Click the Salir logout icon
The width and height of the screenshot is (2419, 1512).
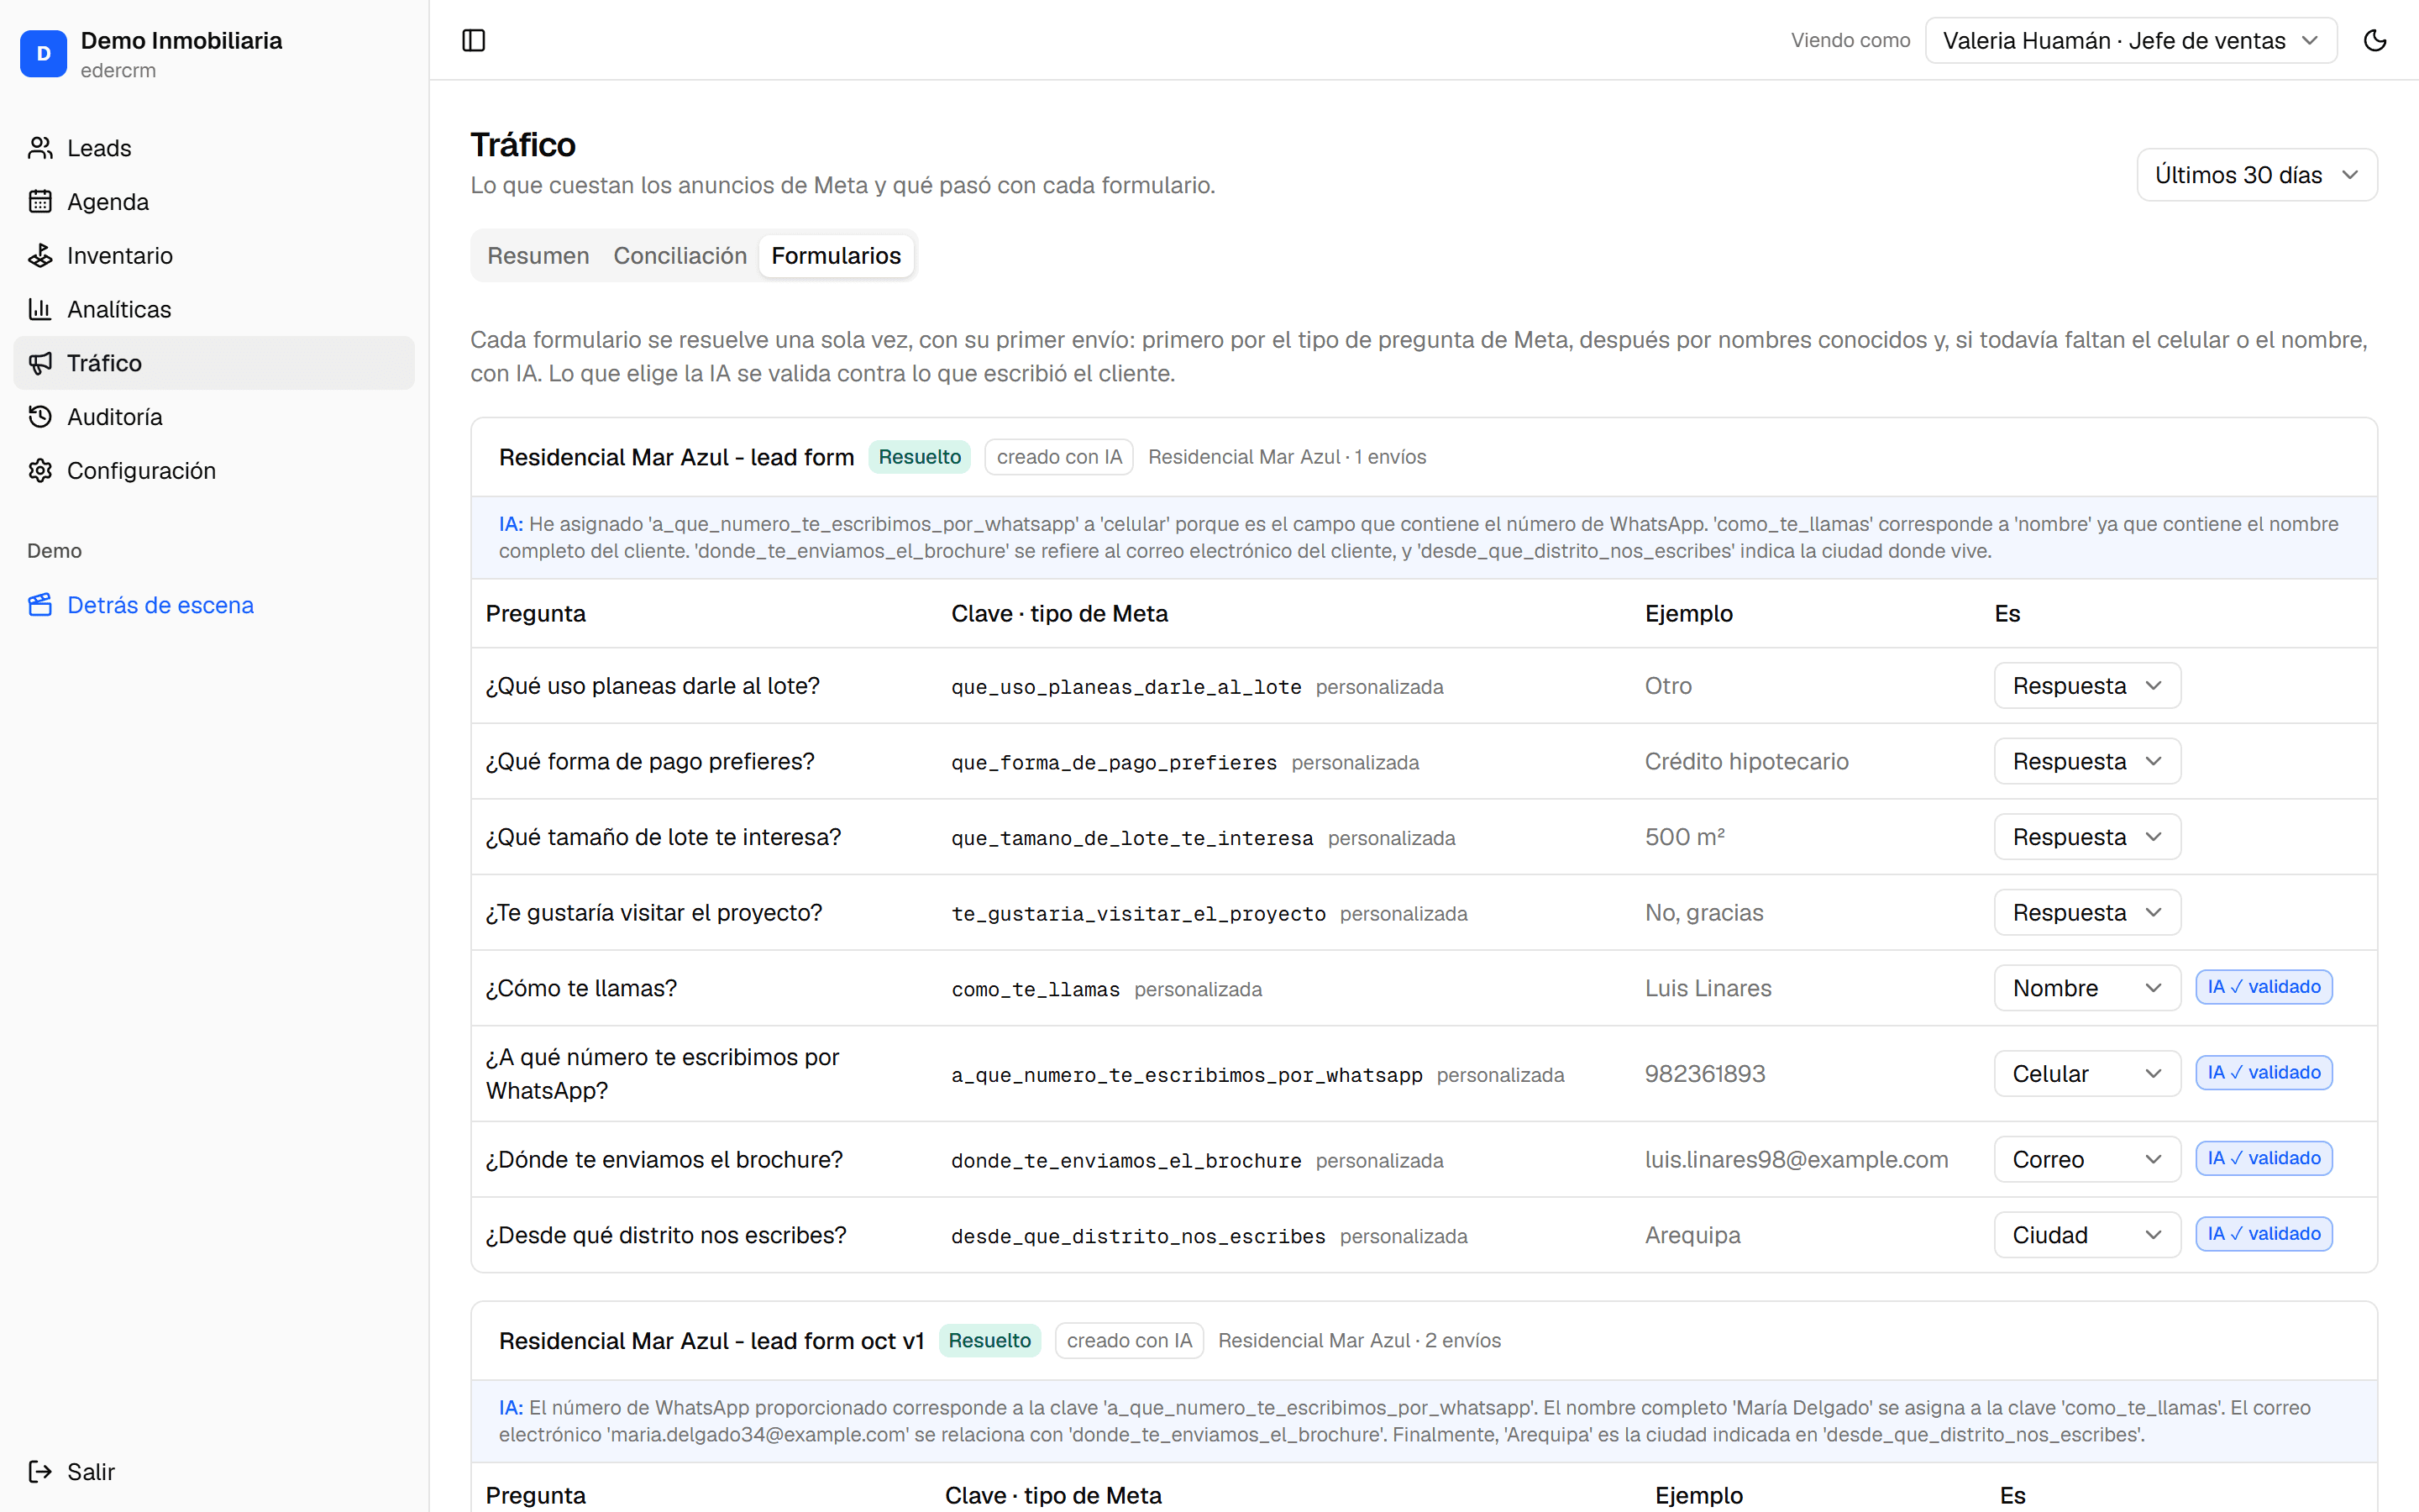[x=40, y=1471]
